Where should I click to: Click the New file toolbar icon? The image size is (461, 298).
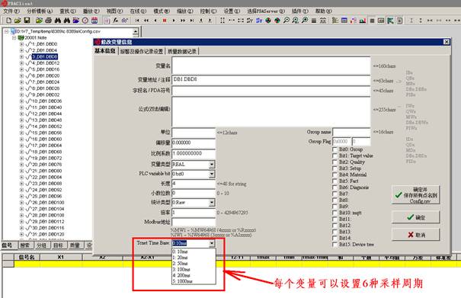[x=8, y=21]
